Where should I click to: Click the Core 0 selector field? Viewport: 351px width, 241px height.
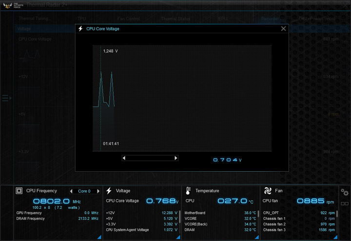click(85, 191)
